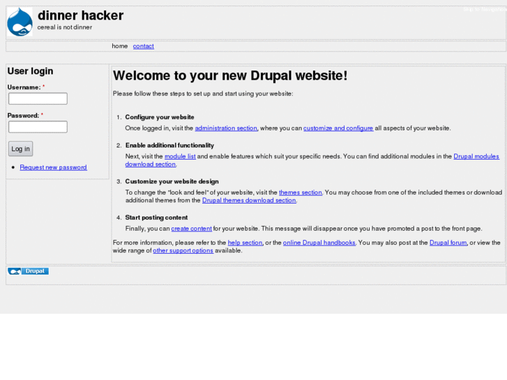Focus the Password input field
The width and height of the screenshot is (507, 380).
[38, 127]
